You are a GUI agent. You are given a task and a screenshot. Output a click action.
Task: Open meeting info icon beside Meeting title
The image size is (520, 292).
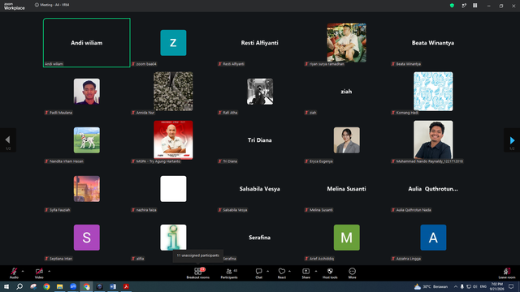tap(37, 5)
